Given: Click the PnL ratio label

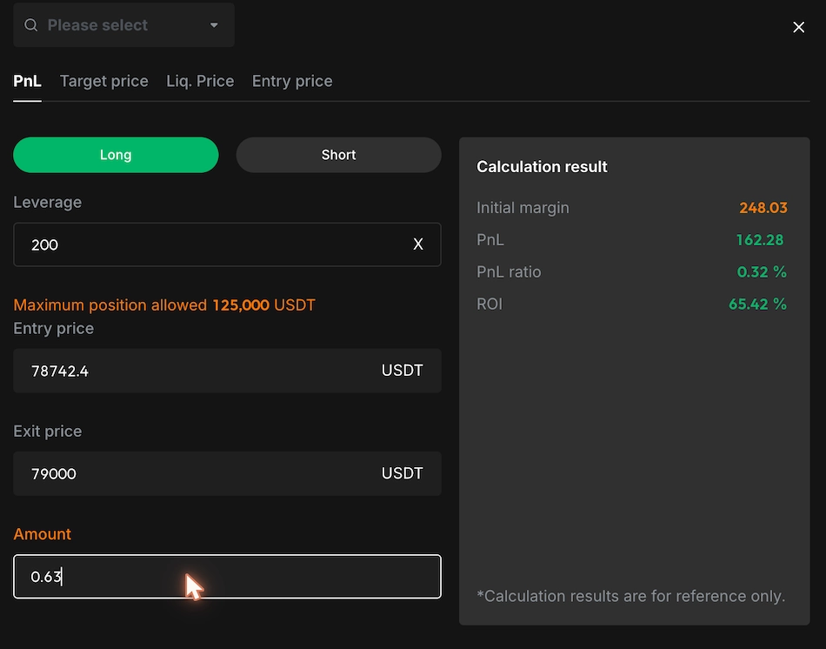Looking at the screenshot, I should point(509,272).
